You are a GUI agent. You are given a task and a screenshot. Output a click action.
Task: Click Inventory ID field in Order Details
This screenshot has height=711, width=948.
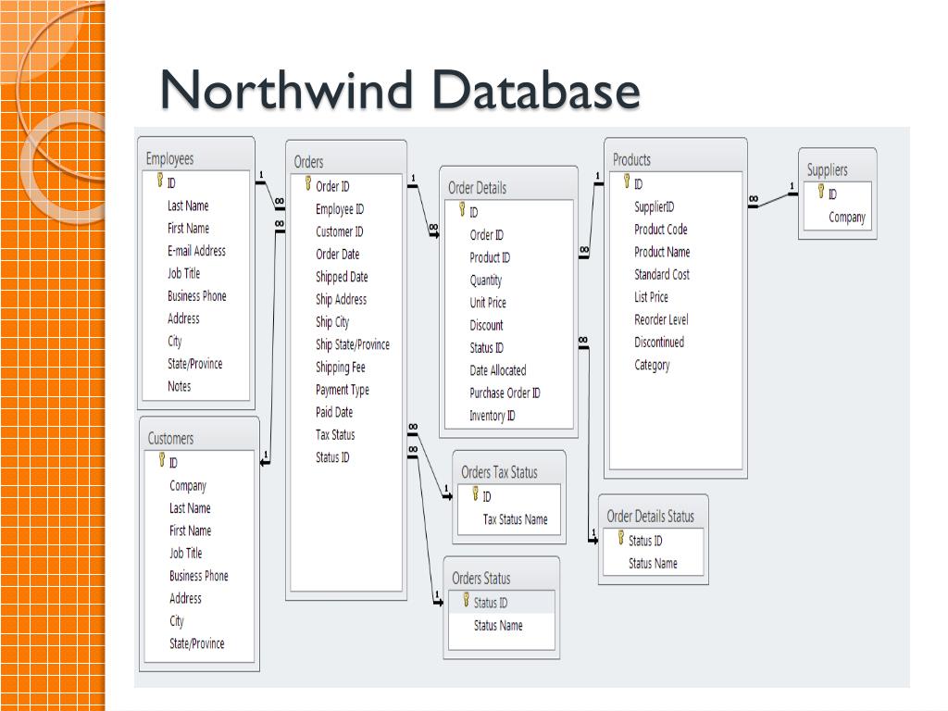493,416
